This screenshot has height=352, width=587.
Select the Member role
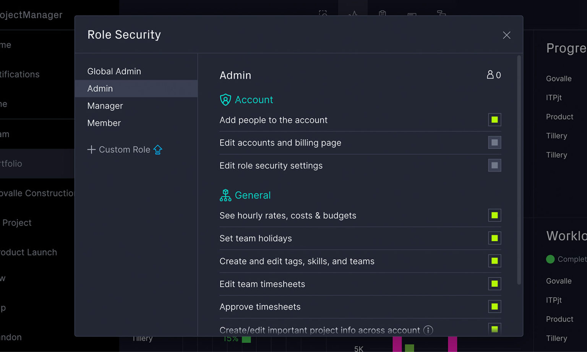click(x=104, y=123)
